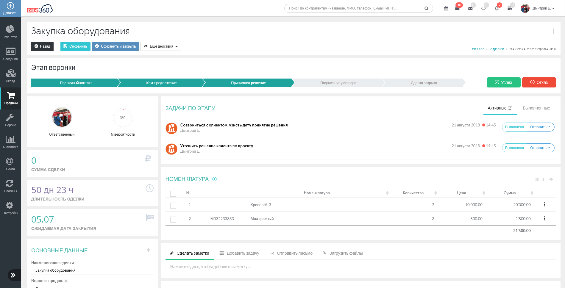
Task: Open the Сведения section
Action: click(10, 54)
